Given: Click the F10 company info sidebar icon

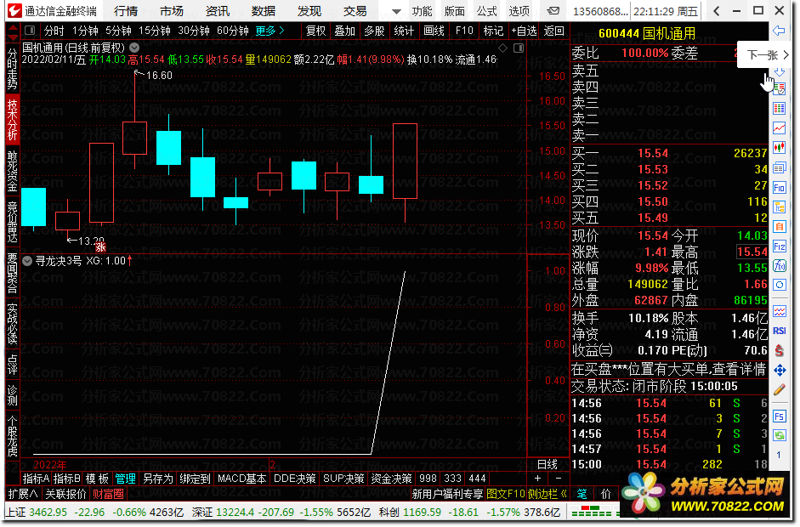Looking at the screenshot, I should coord(779,188).
